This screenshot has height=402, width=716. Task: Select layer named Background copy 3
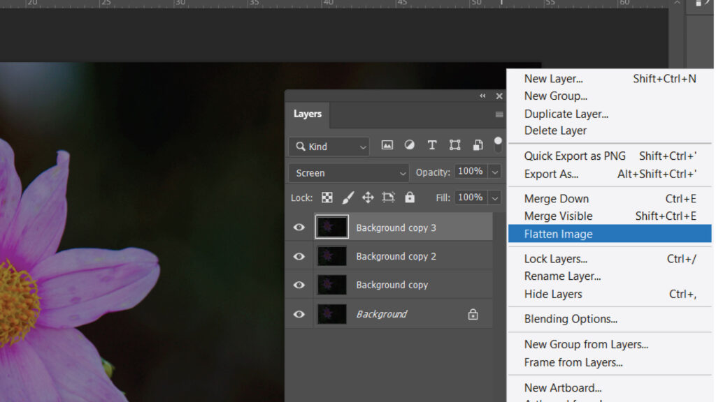point(396,228)
